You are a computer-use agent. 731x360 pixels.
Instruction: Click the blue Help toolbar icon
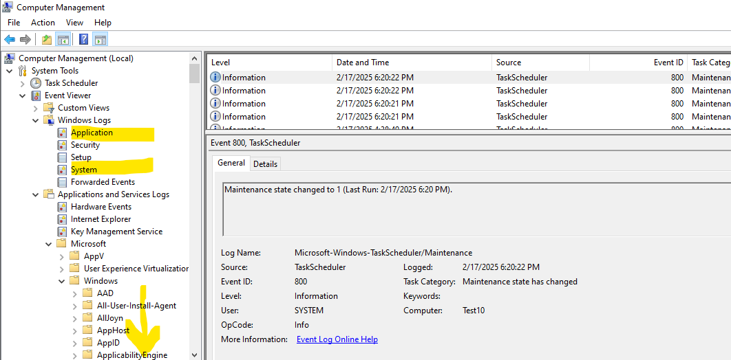(84, 40)
